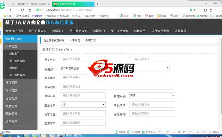Viewport: 222px width, 137px height.
Task: Collapse the 人事管理 sidebar section
Action: point(20,46)
